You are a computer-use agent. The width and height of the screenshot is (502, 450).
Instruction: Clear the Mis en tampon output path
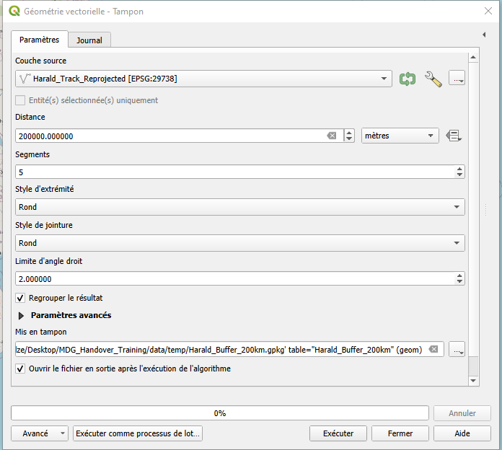coord(433,350)
